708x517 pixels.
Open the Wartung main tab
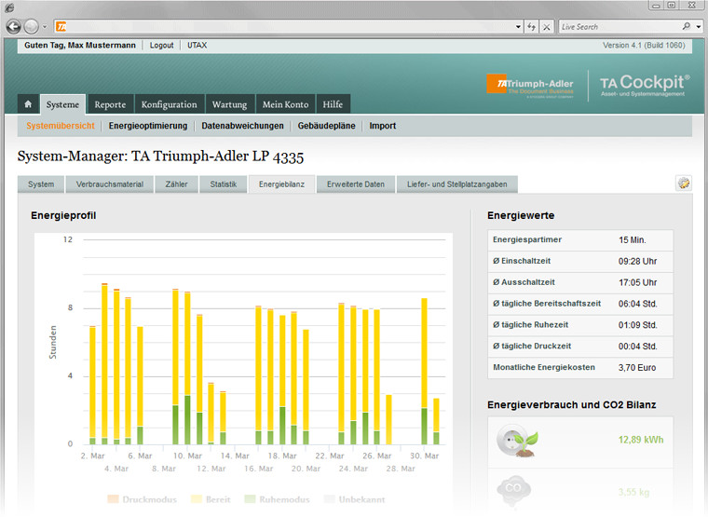[229, 104]
